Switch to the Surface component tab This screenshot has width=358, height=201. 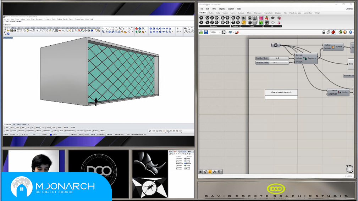pyautogui.click(x=241, y=13)
